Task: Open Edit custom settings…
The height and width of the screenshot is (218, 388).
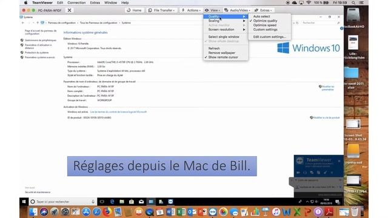Action: (x=269, y=36)
